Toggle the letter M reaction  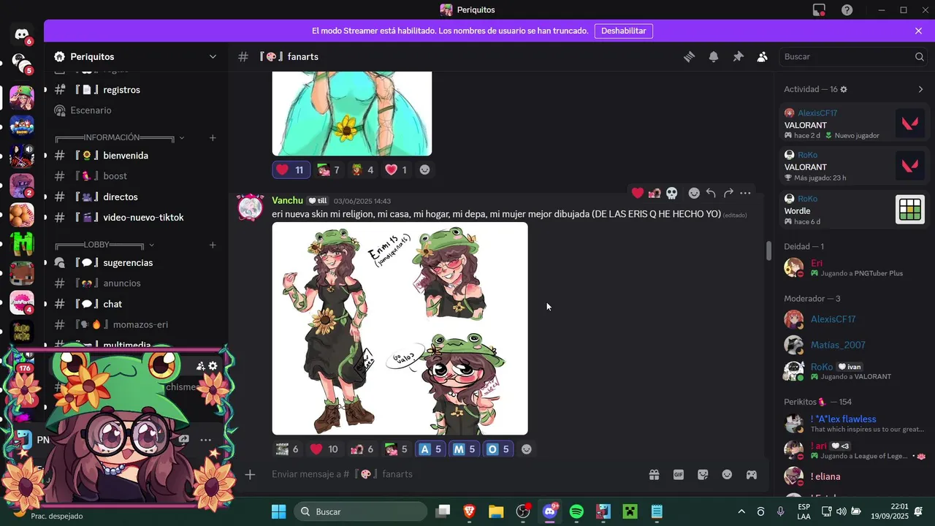click(x=465, y=449)
